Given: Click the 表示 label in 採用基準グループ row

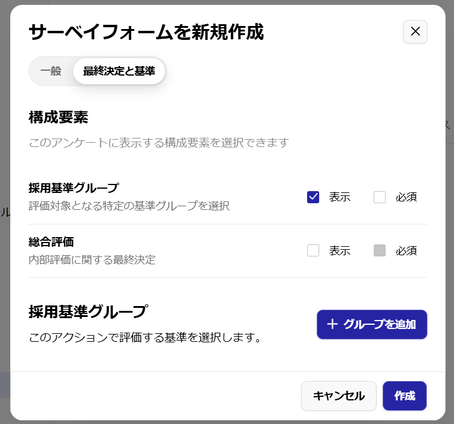Looking at the screenshot, I should click(x=340, y=197).
